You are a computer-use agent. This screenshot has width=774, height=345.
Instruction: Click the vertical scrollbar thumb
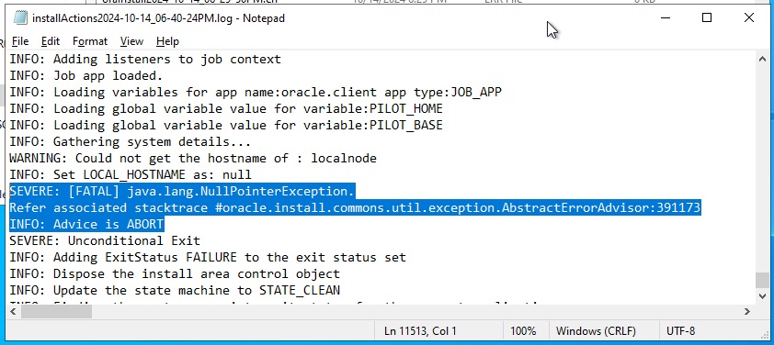(762, 280)
